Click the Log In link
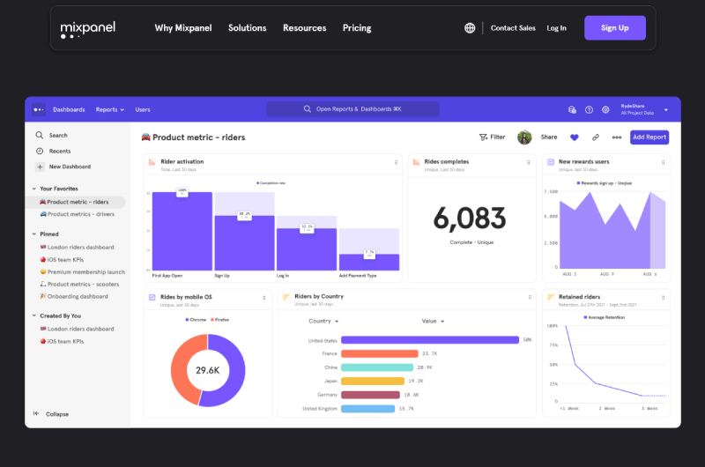This screenshot has width=705, height=467. [x=556, y=28]
